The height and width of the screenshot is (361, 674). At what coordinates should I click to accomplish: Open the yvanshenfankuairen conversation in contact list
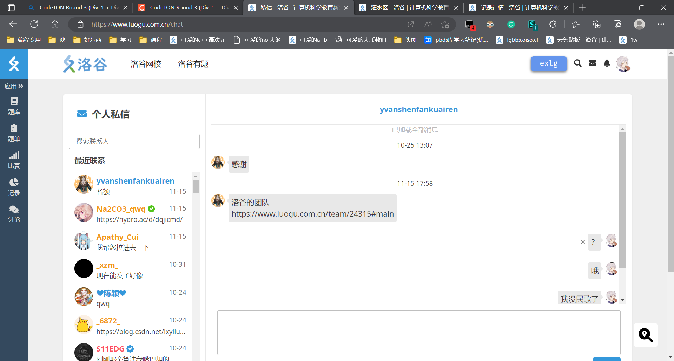[x=131, y=186]
